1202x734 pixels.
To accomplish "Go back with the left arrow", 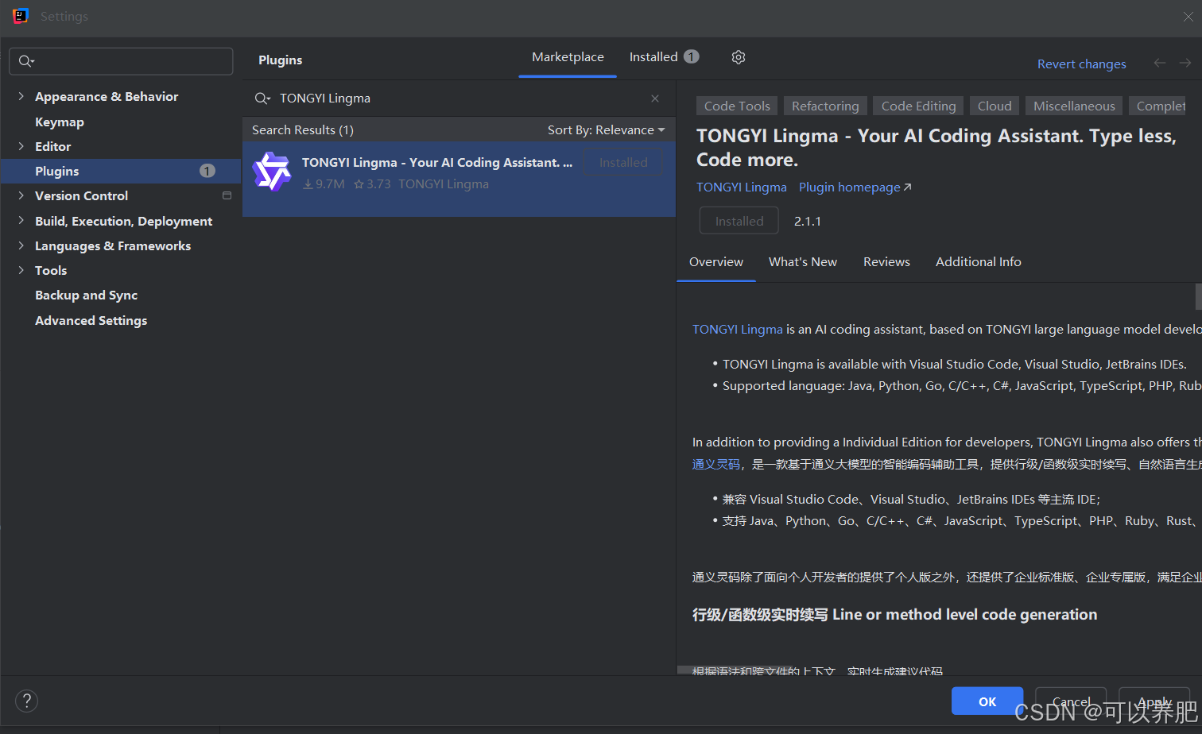I will click(1160, 63).
